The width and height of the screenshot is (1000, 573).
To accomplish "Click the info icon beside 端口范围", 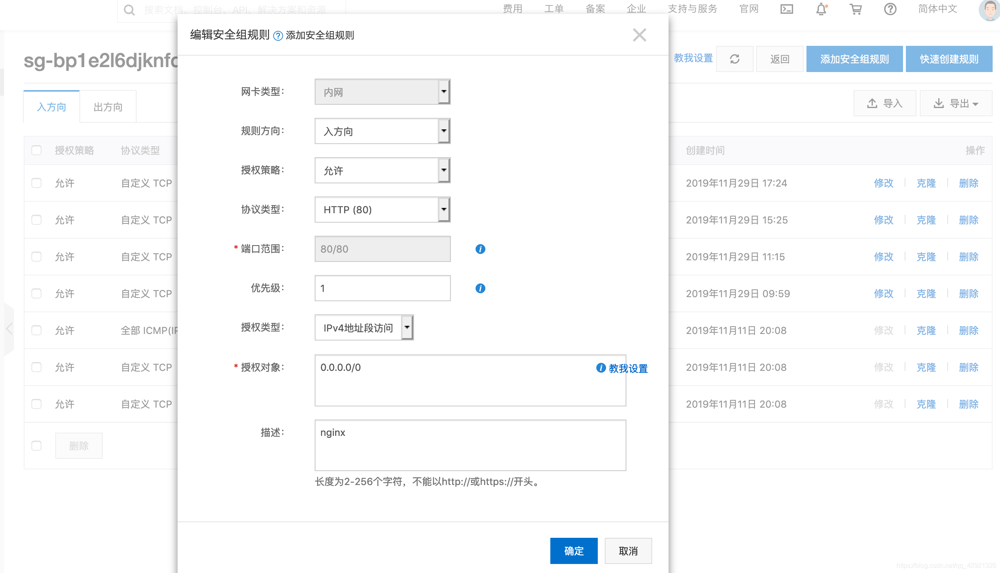I will click(480, 249).
